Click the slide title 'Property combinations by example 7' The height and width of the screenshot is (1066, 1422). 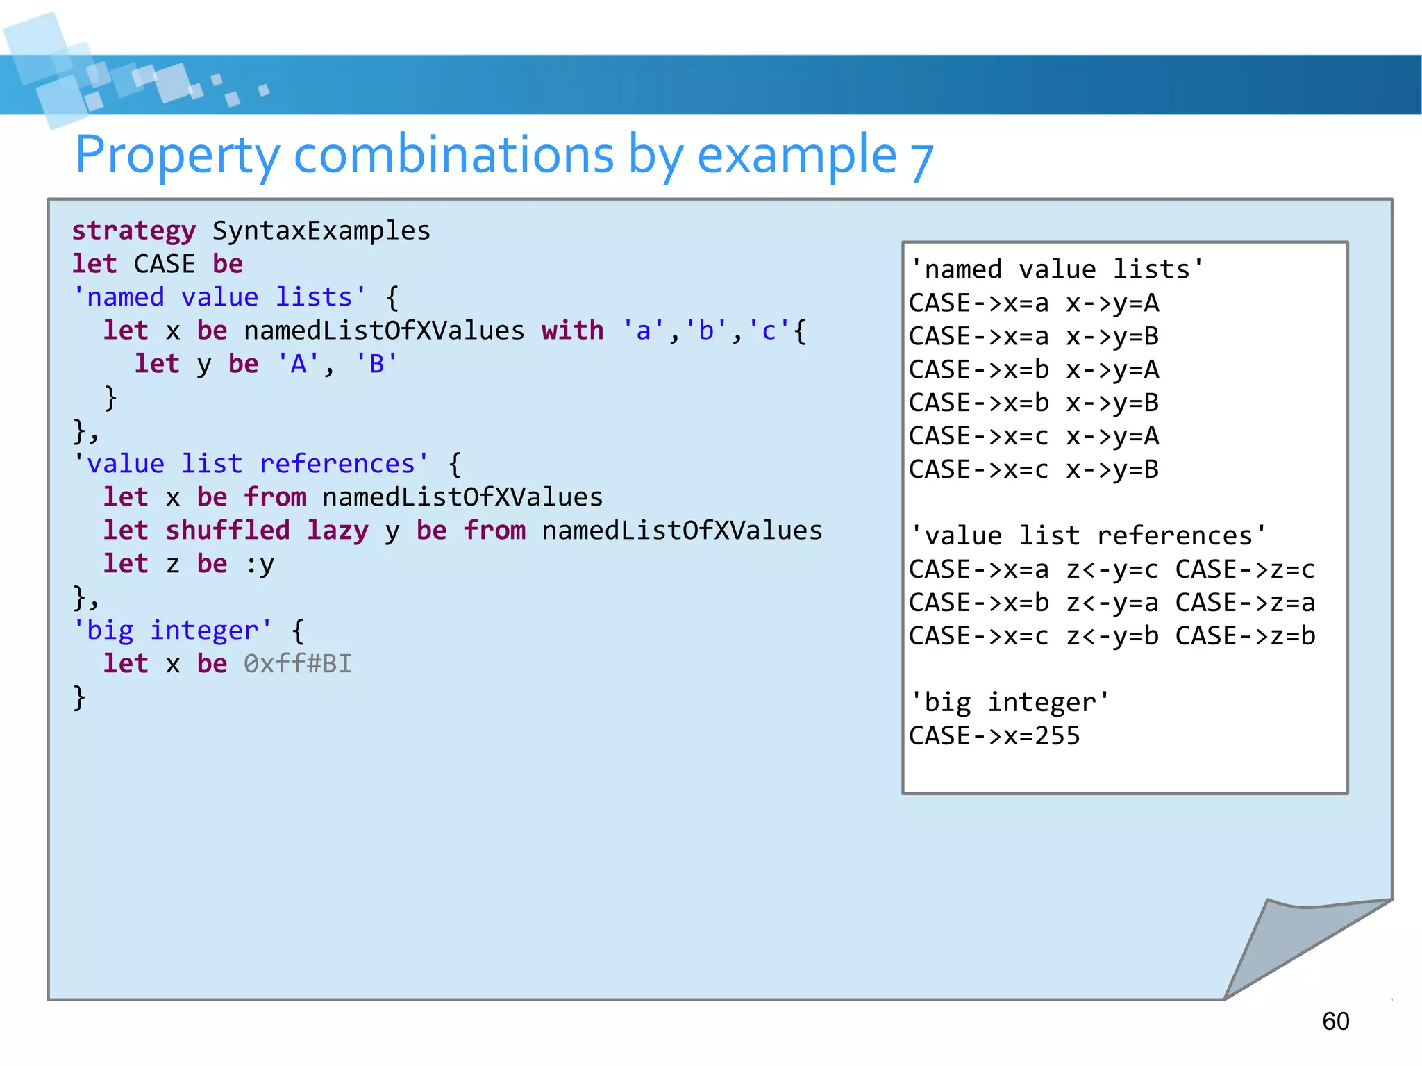[504, 156]
